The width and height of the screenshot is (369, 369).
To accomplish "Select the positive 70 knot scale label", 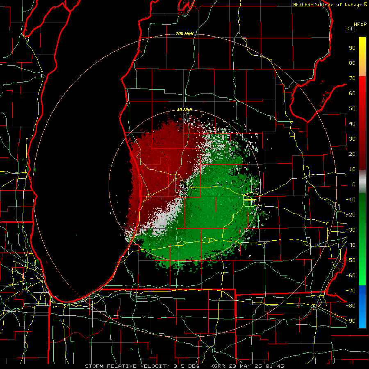I will point(352,78).
